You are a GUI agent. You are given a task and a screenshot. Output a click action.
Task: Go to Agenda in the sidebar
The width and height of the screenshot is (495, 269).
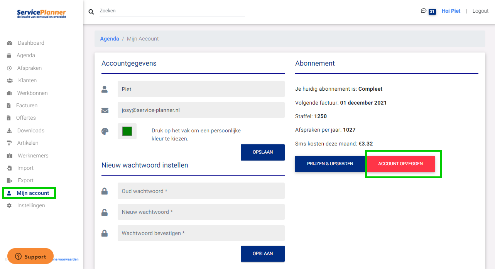26,55
